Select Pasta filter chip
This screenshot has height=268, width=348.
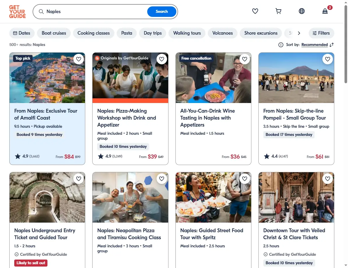tap(127, 33)
